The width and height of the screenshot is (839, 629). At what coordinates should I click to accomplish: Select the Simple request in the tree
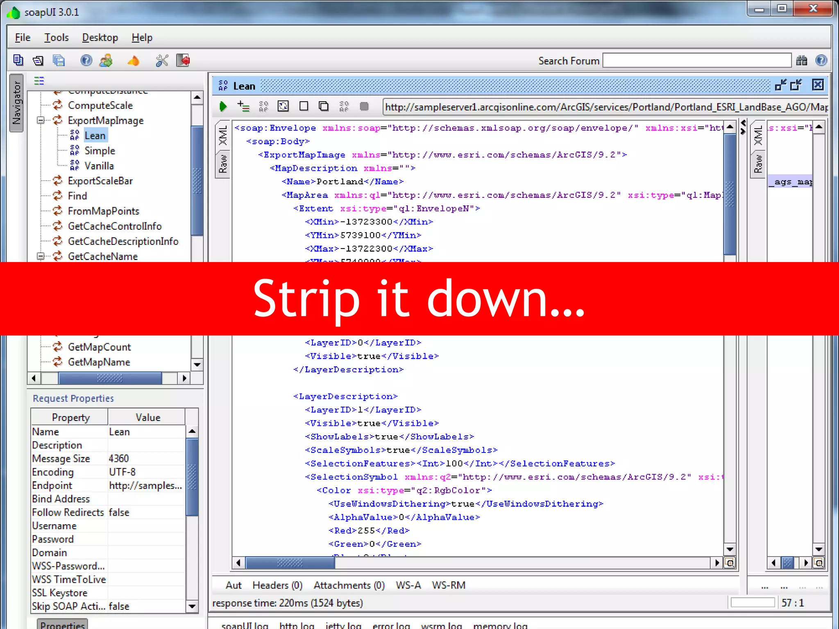[x=100, y=151]
